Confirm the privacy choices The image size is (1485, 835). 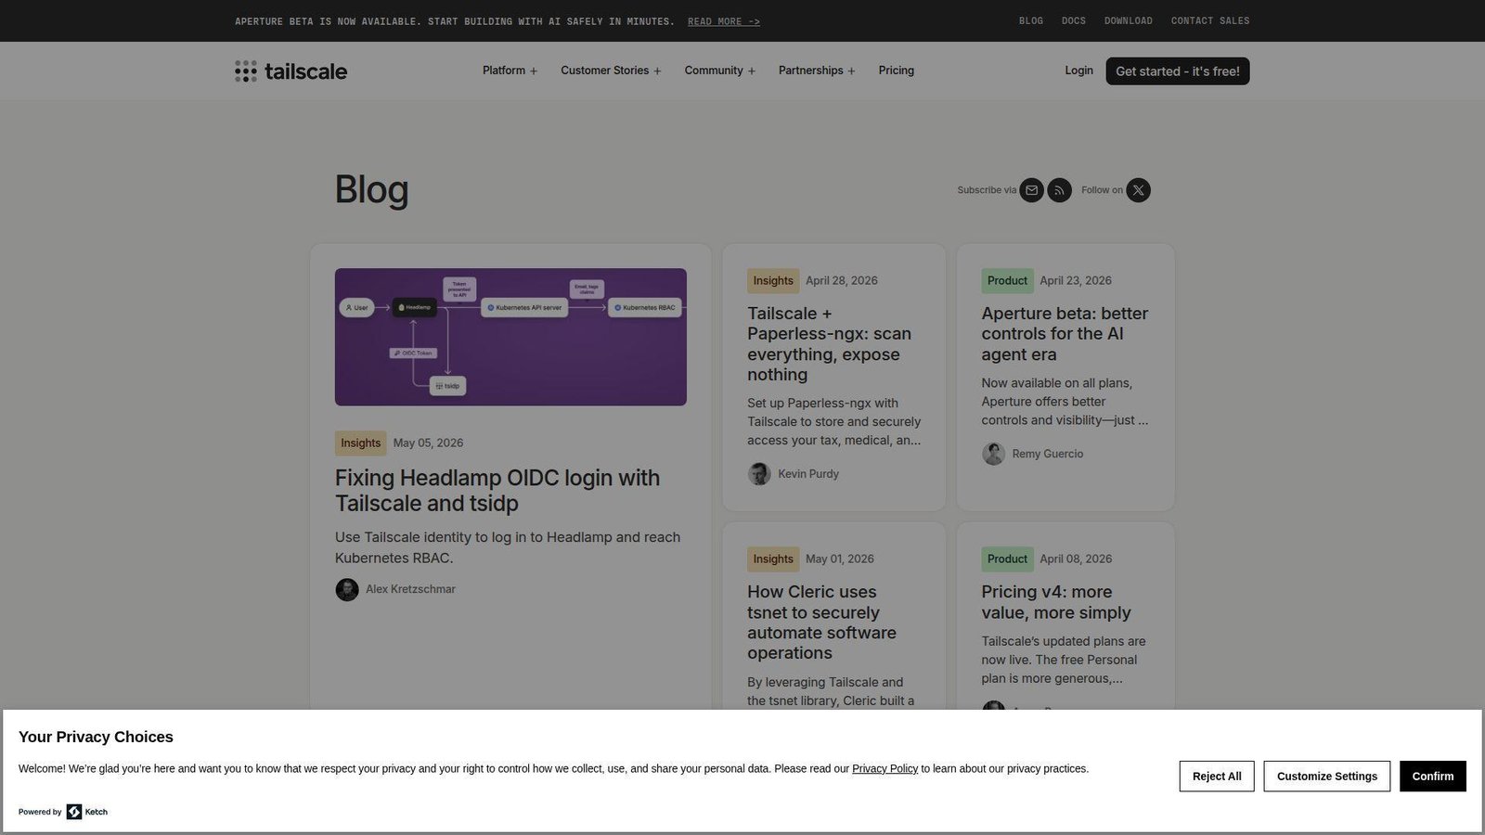[1433, 777]
